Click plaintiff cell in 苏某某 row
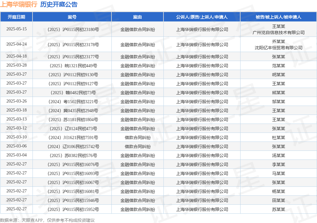Image resolution: width=317 pixels, height=223 pixels. click(x=202, y=209)
